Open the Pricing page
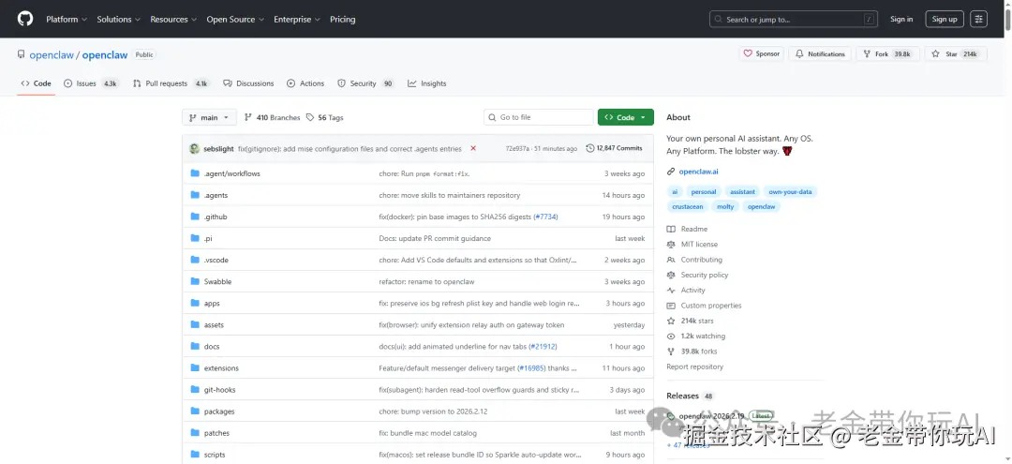Screen dimensions: 1012x464 click(x=343, y=20)
